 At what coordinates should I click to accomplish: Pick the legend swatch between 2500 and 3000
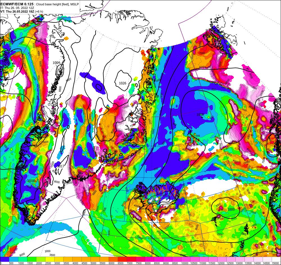coord(50,260)
